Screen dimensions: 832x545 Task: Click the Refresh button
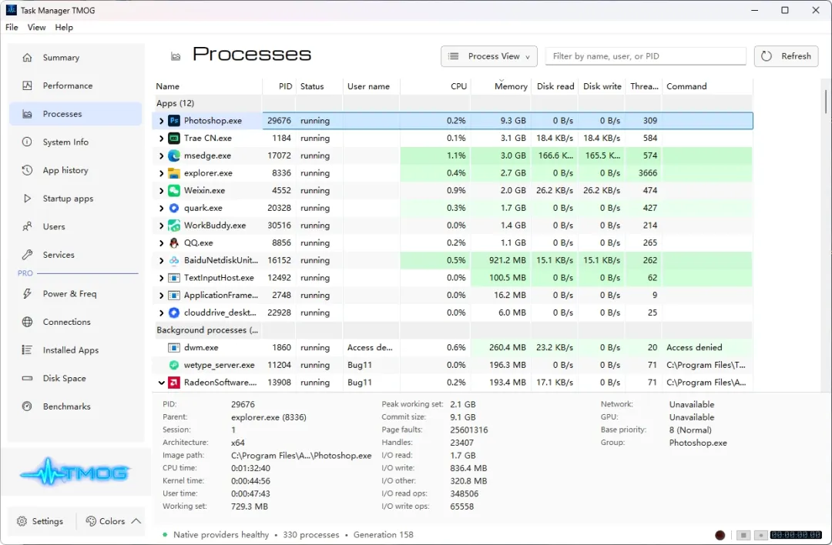tap(786, 56)
